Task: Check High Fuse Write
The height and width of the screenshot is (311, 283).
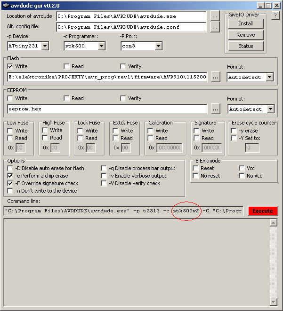Action: coord(45,130)
